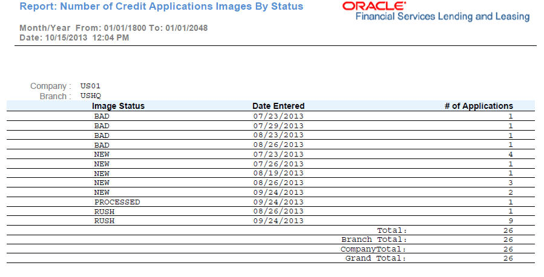Click the Company label
Screen dimensions: 544x277
(51, 86)
